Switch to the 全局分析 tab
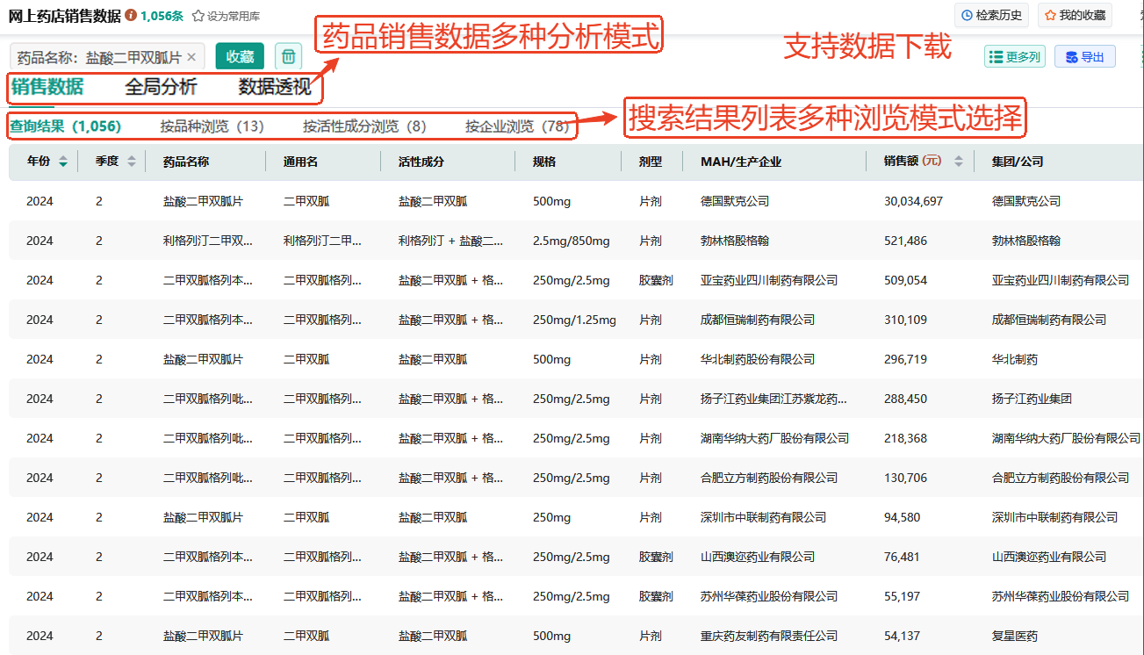Screen dimensions: 1144x655 (161, 87)
